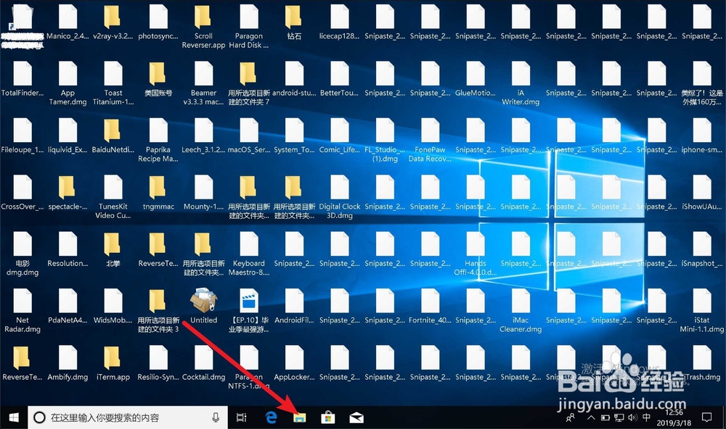Select the 用所选项目新建的文件夹 7 folder
This screenshot has width=726, height=429.
[249, 83]
